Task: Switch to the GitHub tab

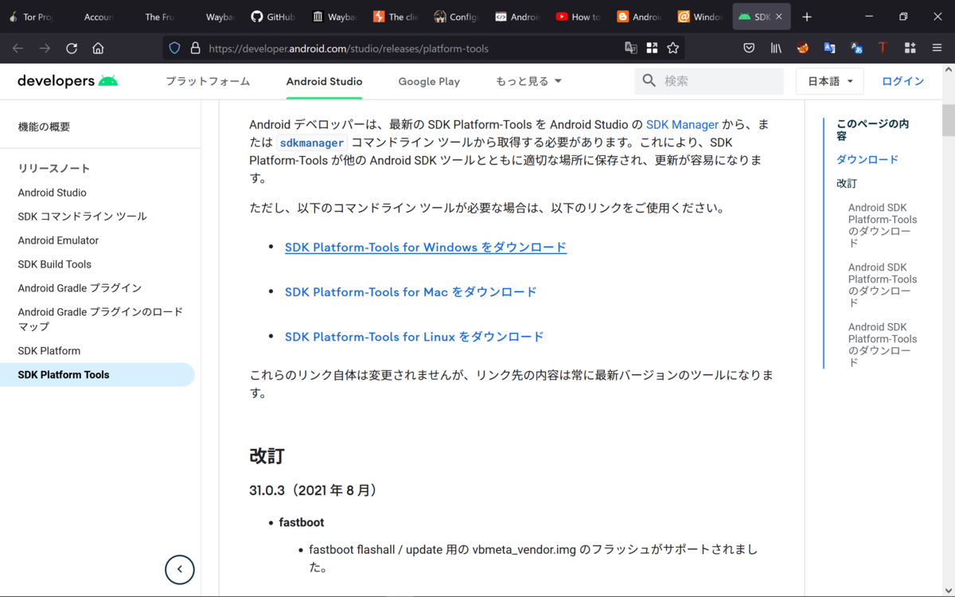Action: point(273,17)
